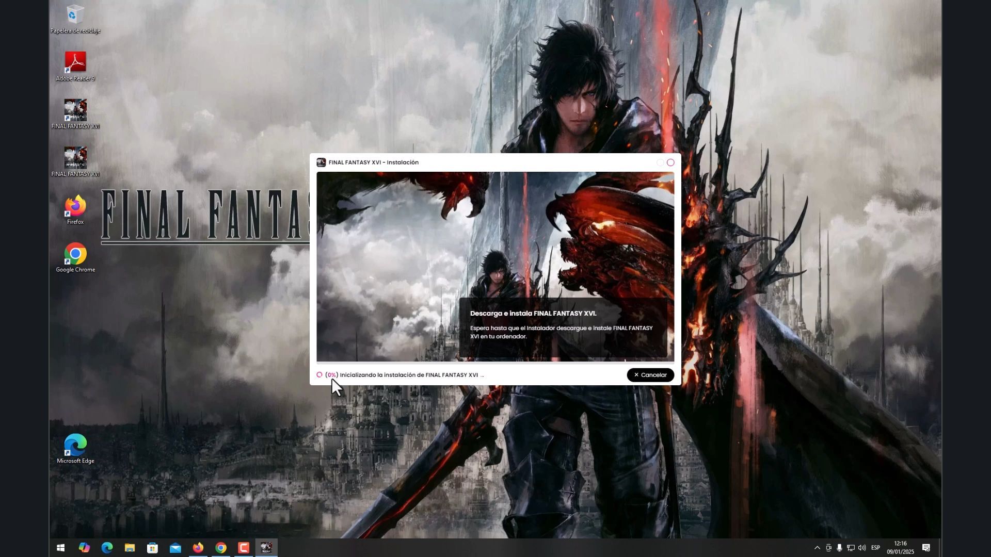Switch to Google Chrome in the taskbar
This screenshot has width=991, height=557.
click(x=221, y=548)
